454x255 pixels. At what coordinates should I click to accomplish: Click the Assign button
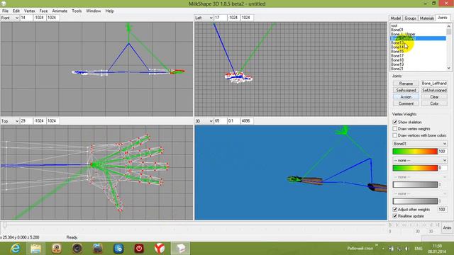tap(406, 97)
